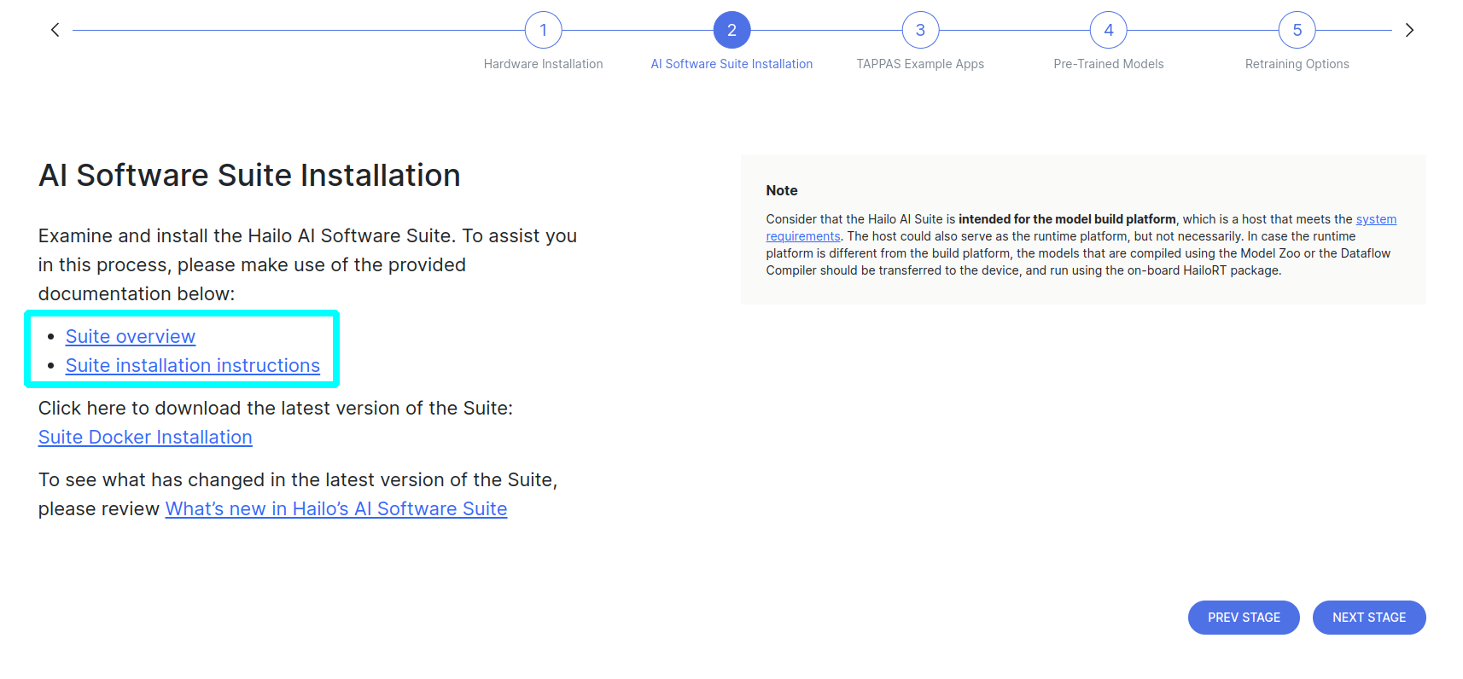Open the Suite overview link
The height and width of the screenshot is (679, 1463).
tap(131, 337)
